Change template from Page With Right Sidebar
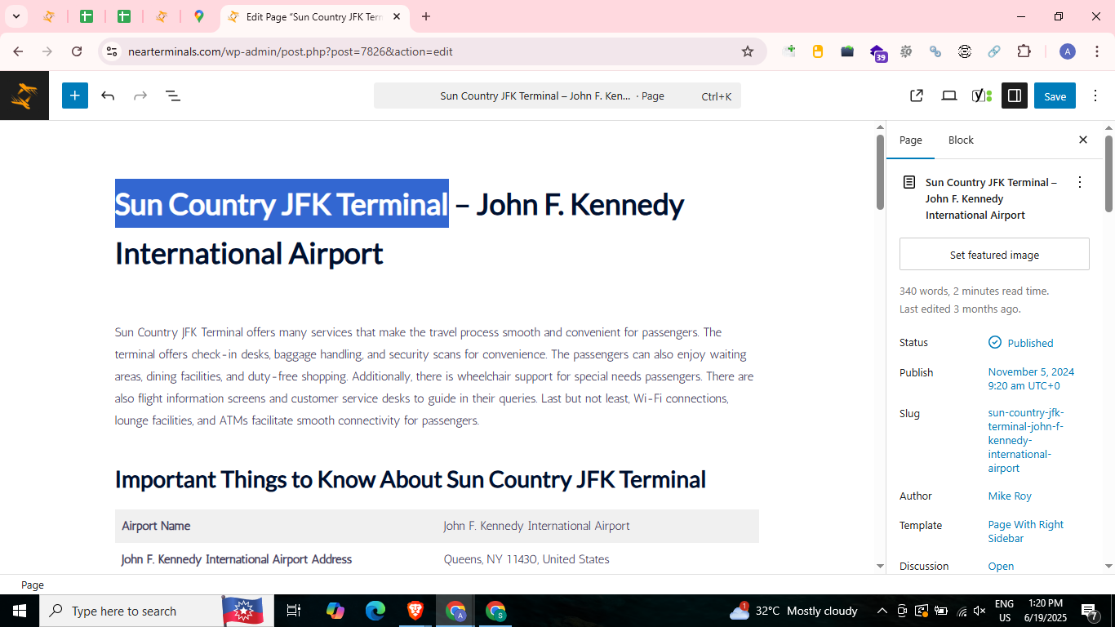The height and width of the screenshot is (627, 1115). tap(1025, 531)
